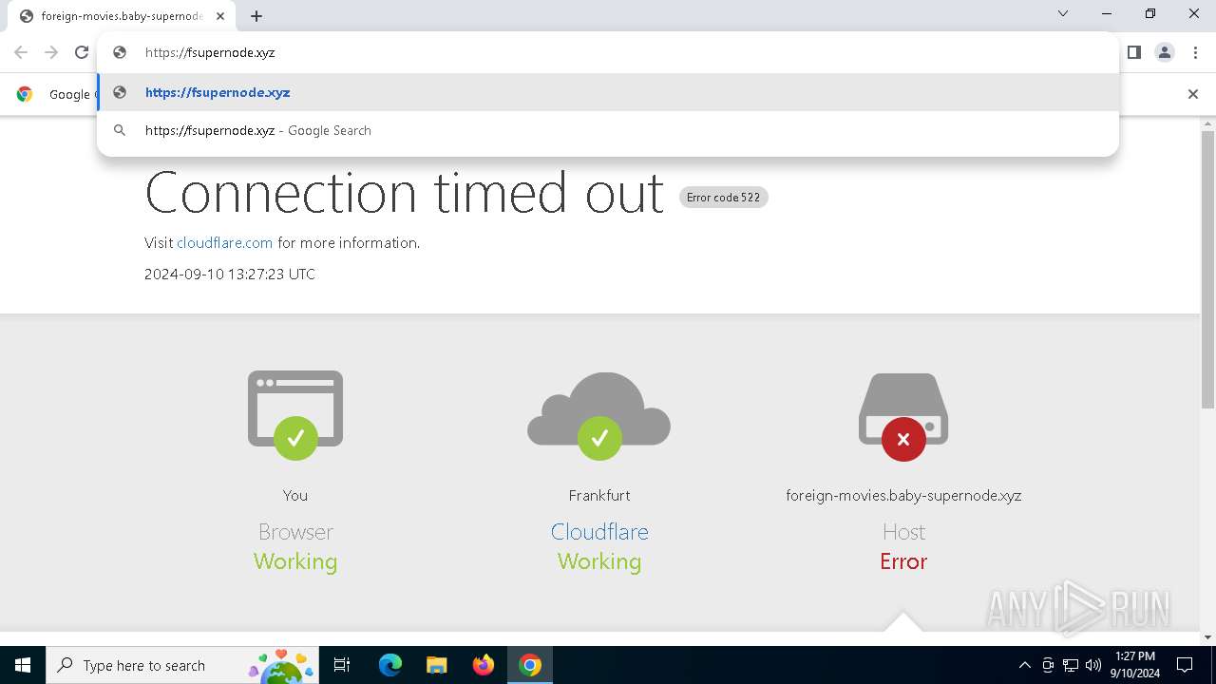Open the notification center icon
The image size is (1216, 684).
1185,665
